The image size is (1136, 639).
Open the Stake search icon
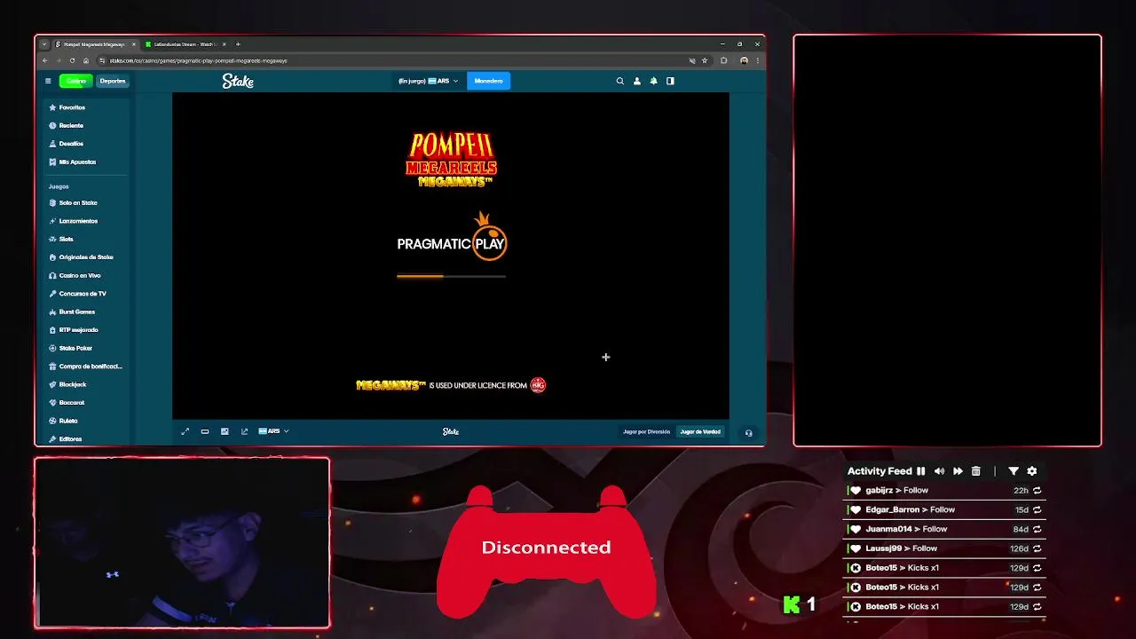pyautogui.click(x=620, y=81)
